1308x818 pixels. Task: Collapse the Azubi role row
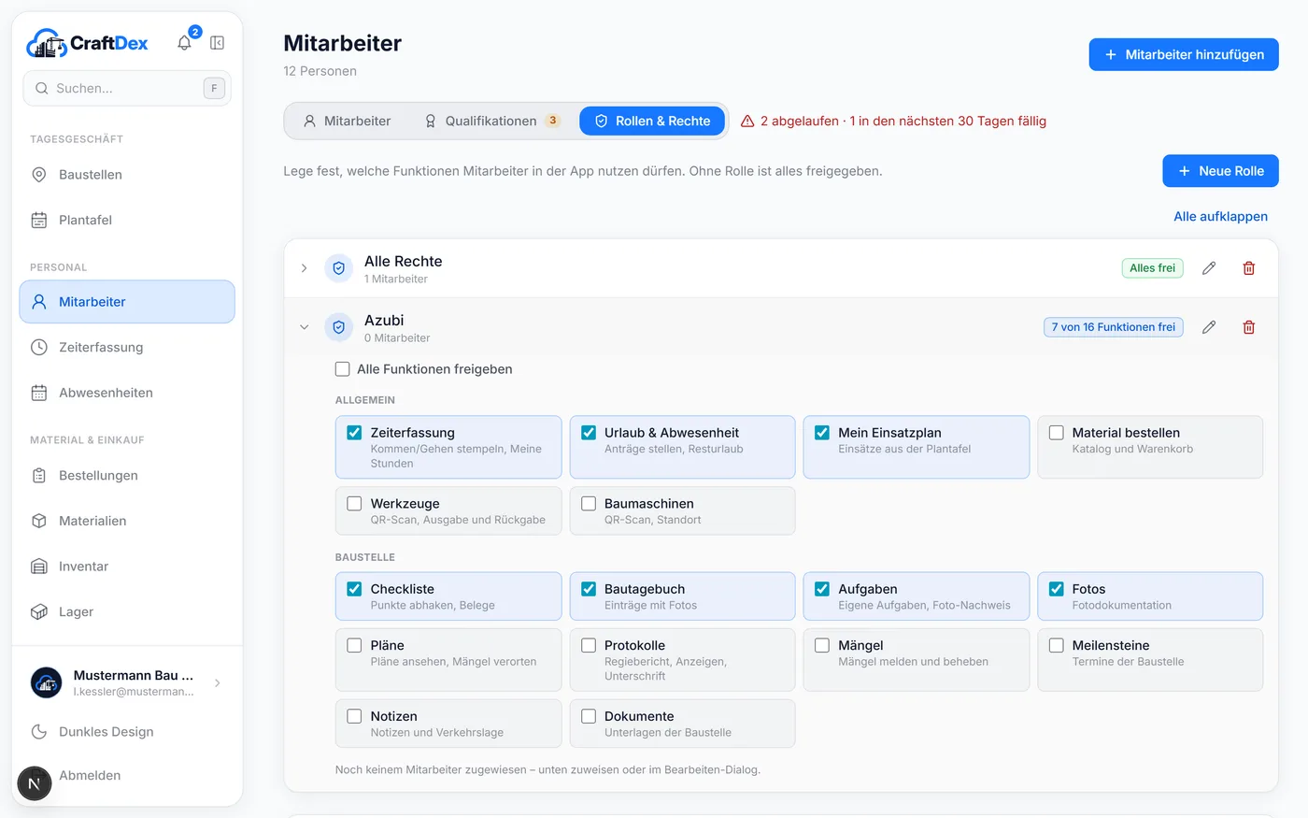(304, 327)
